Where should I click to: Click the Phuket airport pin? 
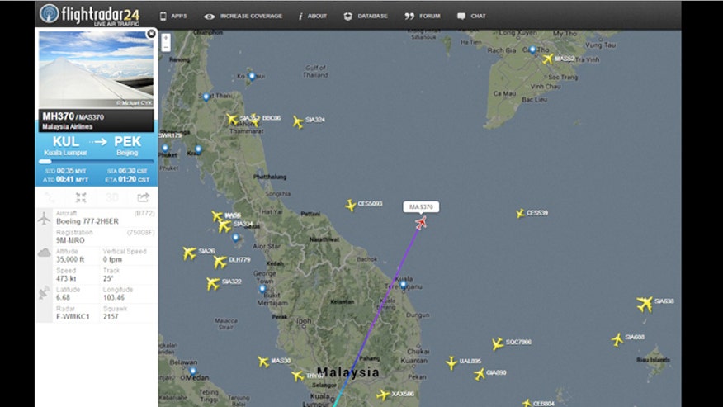coord(165,149)
